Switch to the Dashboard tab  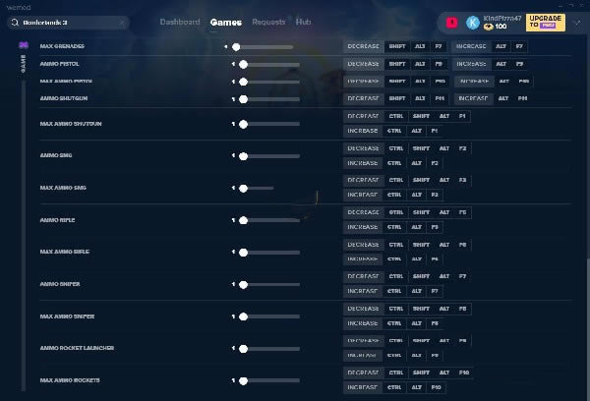tap(180, 22)
